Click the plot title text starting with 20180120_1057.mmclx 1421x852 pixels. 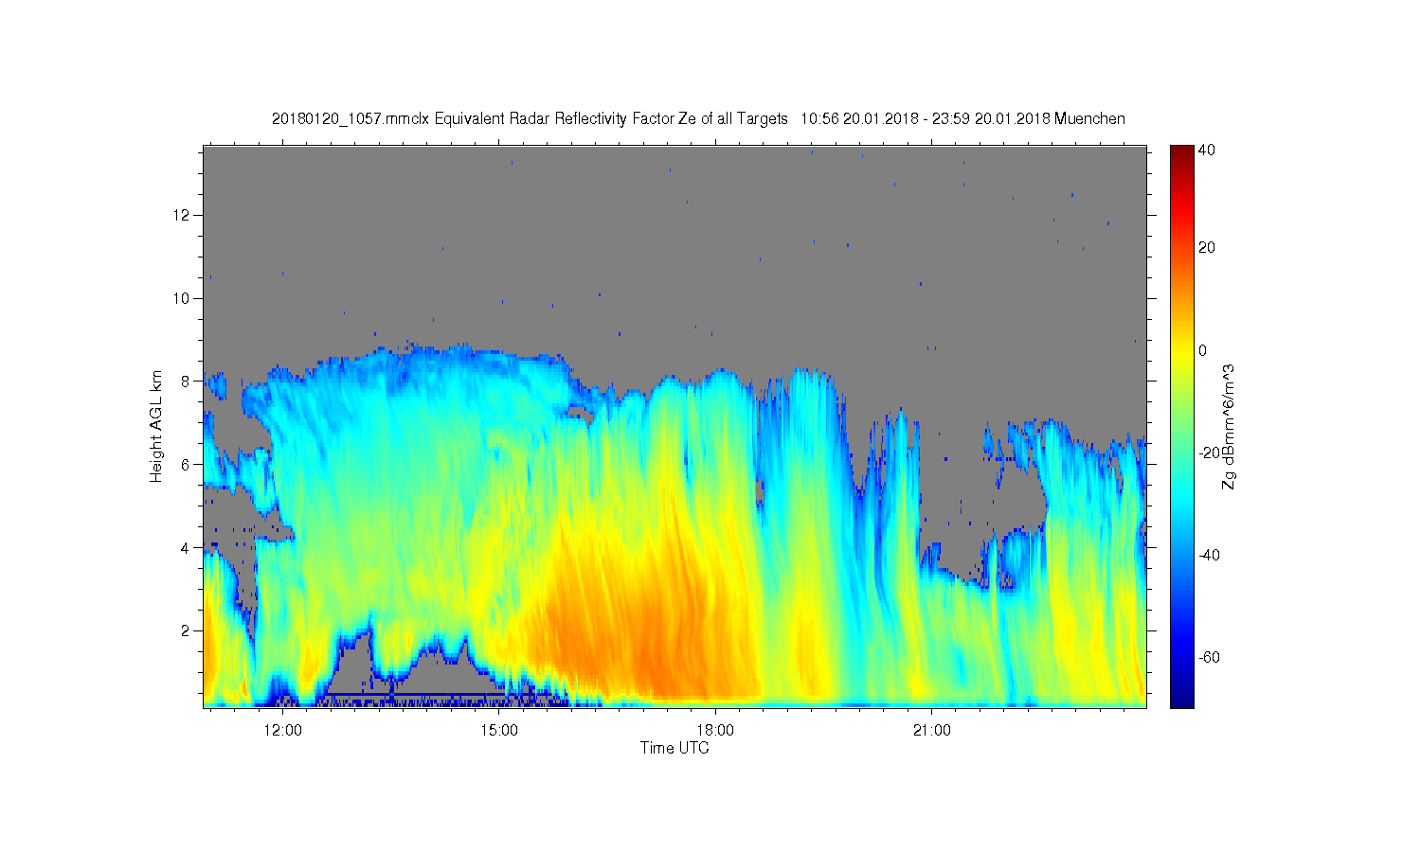point(698,118)
